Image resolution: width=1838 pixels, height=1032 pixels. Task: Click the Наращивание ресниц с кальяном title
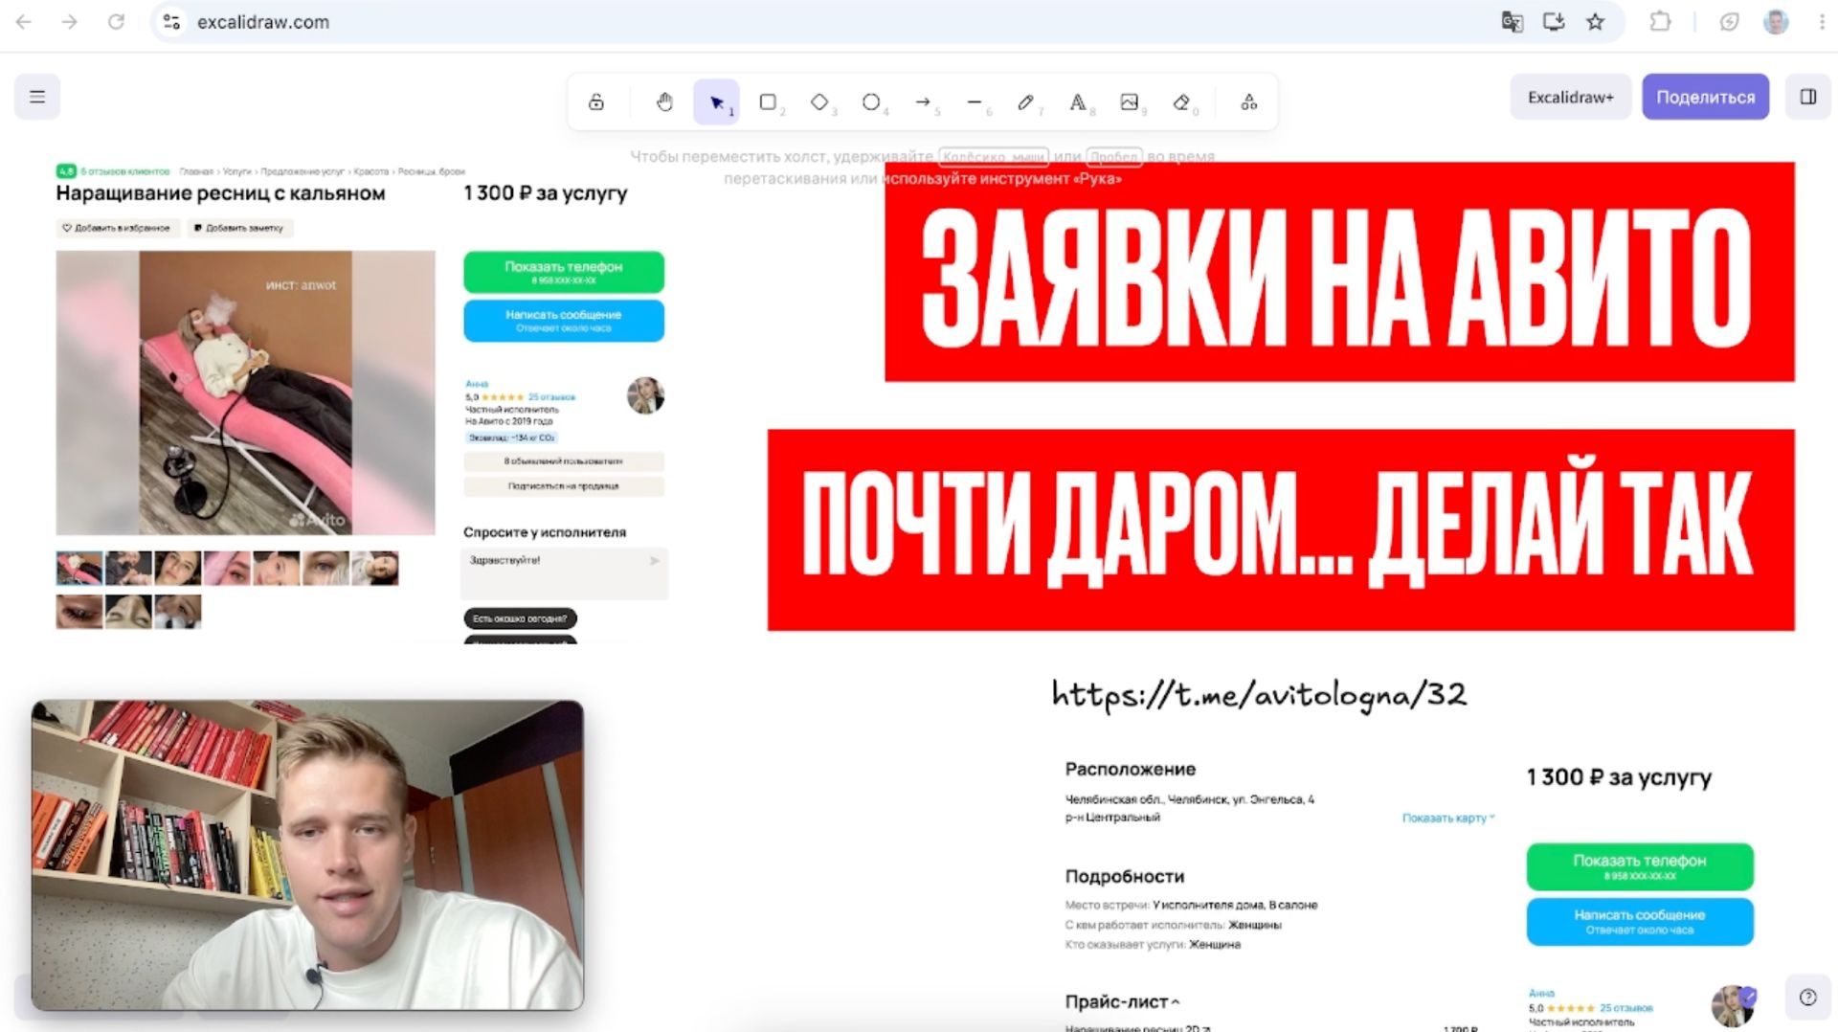(x=220, y=193)
